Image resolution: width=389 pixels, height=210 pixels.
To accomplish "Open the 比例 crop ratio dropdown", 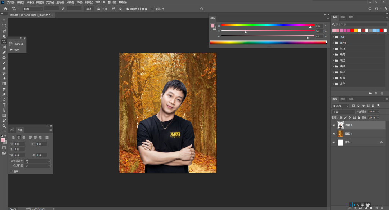I will pyautogui.click(x=32, y=9).
